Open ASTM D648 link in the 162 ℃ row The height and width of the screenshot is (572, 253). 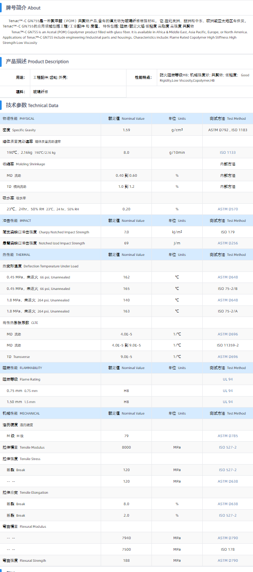click(x=228, y=277)
